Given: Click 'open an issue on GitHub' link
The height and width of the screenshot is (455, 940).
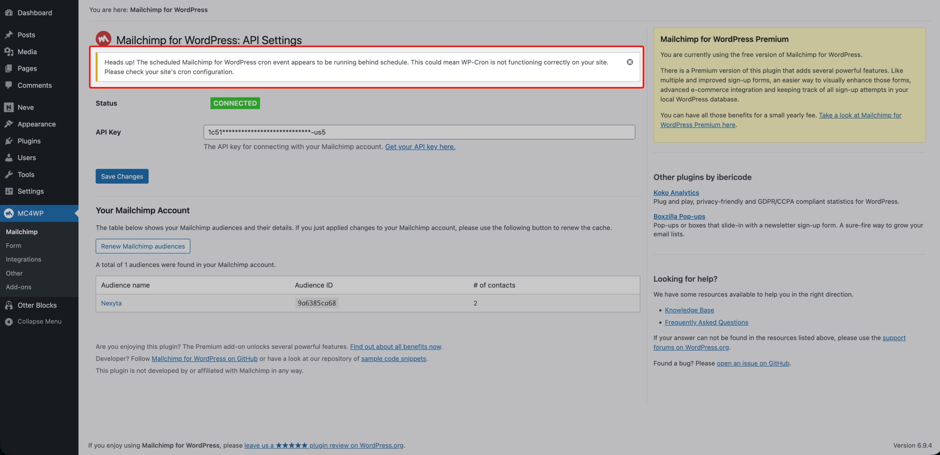Looking at the screenshot, I should point(753,363).
